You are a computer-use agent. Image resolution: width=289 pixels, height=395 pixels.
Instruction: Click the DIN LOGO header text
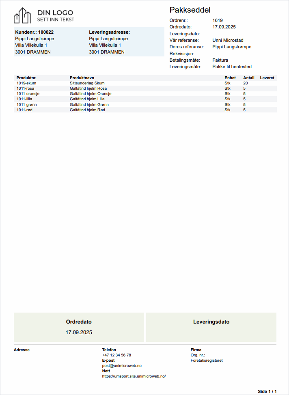point(55,12)
